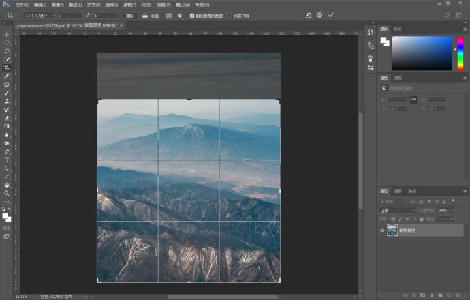
Task: Open the crop ratio preset dropdown
Action: (x=39, y=15)
